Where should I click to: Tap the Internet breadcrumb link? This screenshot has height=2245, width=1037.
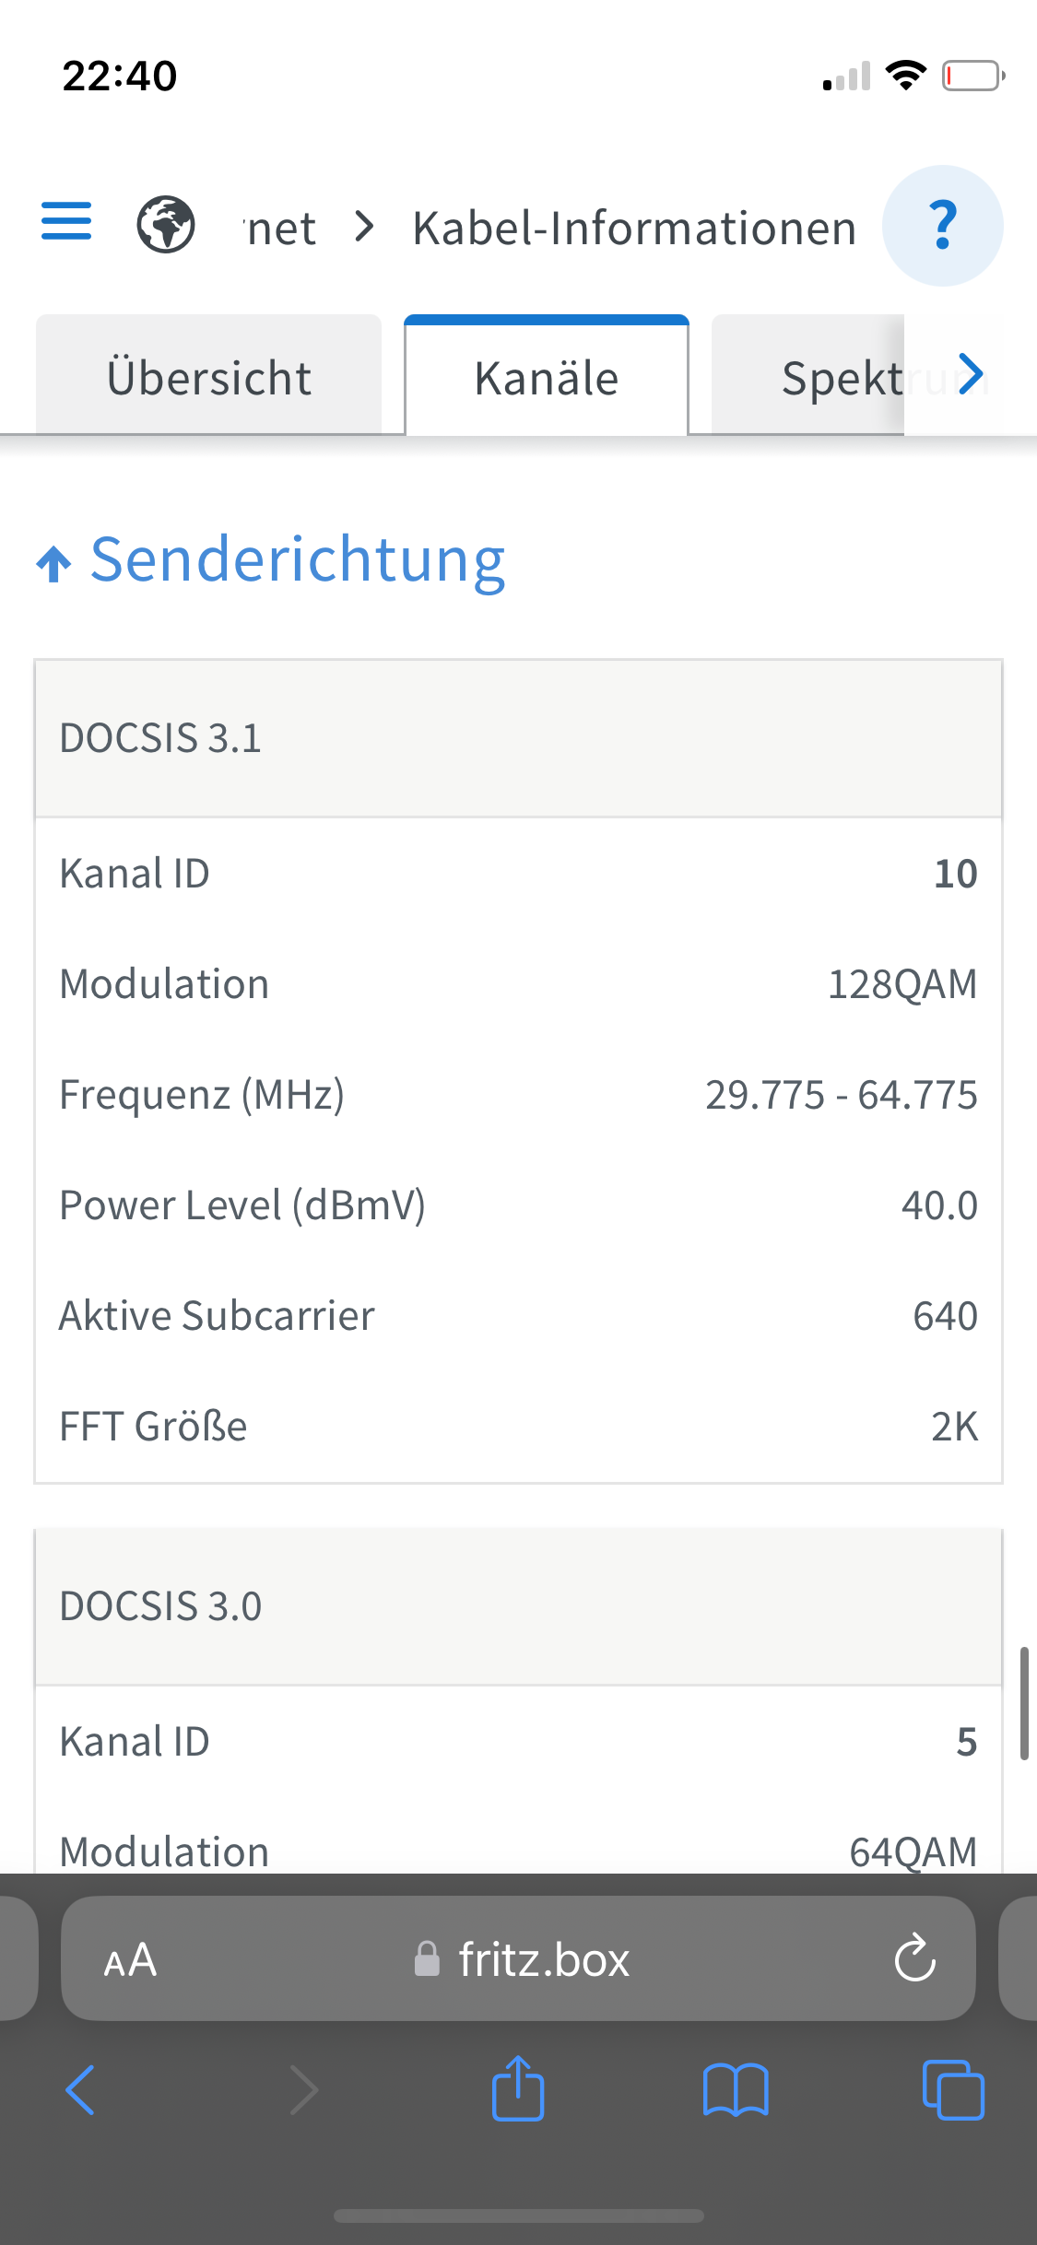click(280, 228)
